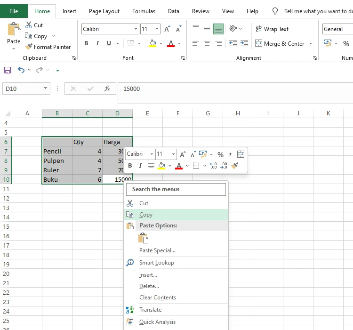Select Middle Align in ribbon

point(207,29)
